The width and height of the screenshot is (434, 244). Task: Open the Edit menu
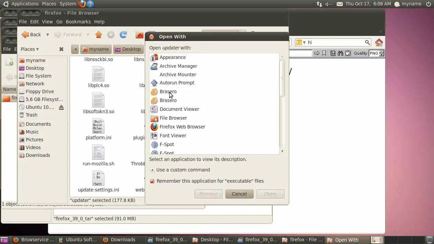34,22
